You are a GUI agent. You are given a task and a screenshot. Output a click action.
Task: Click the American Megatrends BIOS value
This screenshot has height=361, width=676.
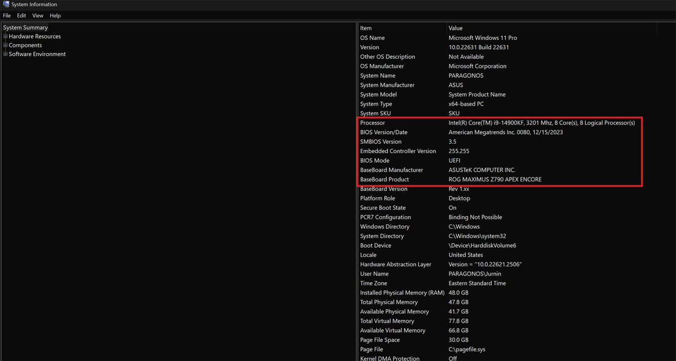(506, 132)
